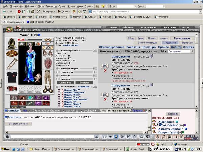Screen dimensions: 203x152
Task: Click the URL address bar
Action: coord(145,11)
